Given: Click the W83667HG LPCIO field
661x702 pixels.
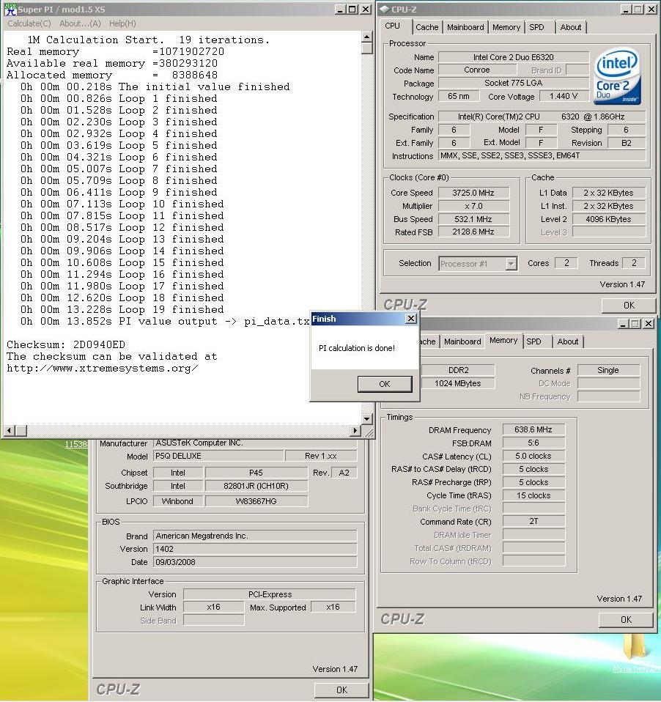Looking at the screenshot, I should pyautogui.click(x=256, y=501).
